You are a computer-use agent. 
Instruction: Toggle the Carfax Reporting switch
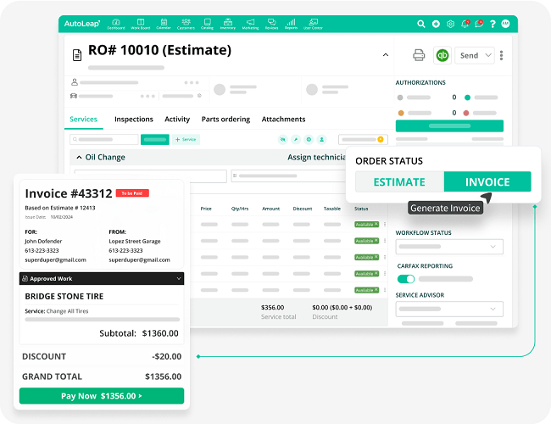point(406,279)
